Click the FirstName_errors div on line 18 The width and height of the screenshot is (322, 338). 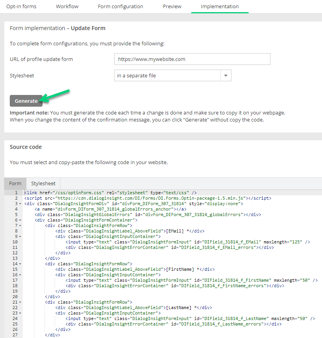pos(175,286)
